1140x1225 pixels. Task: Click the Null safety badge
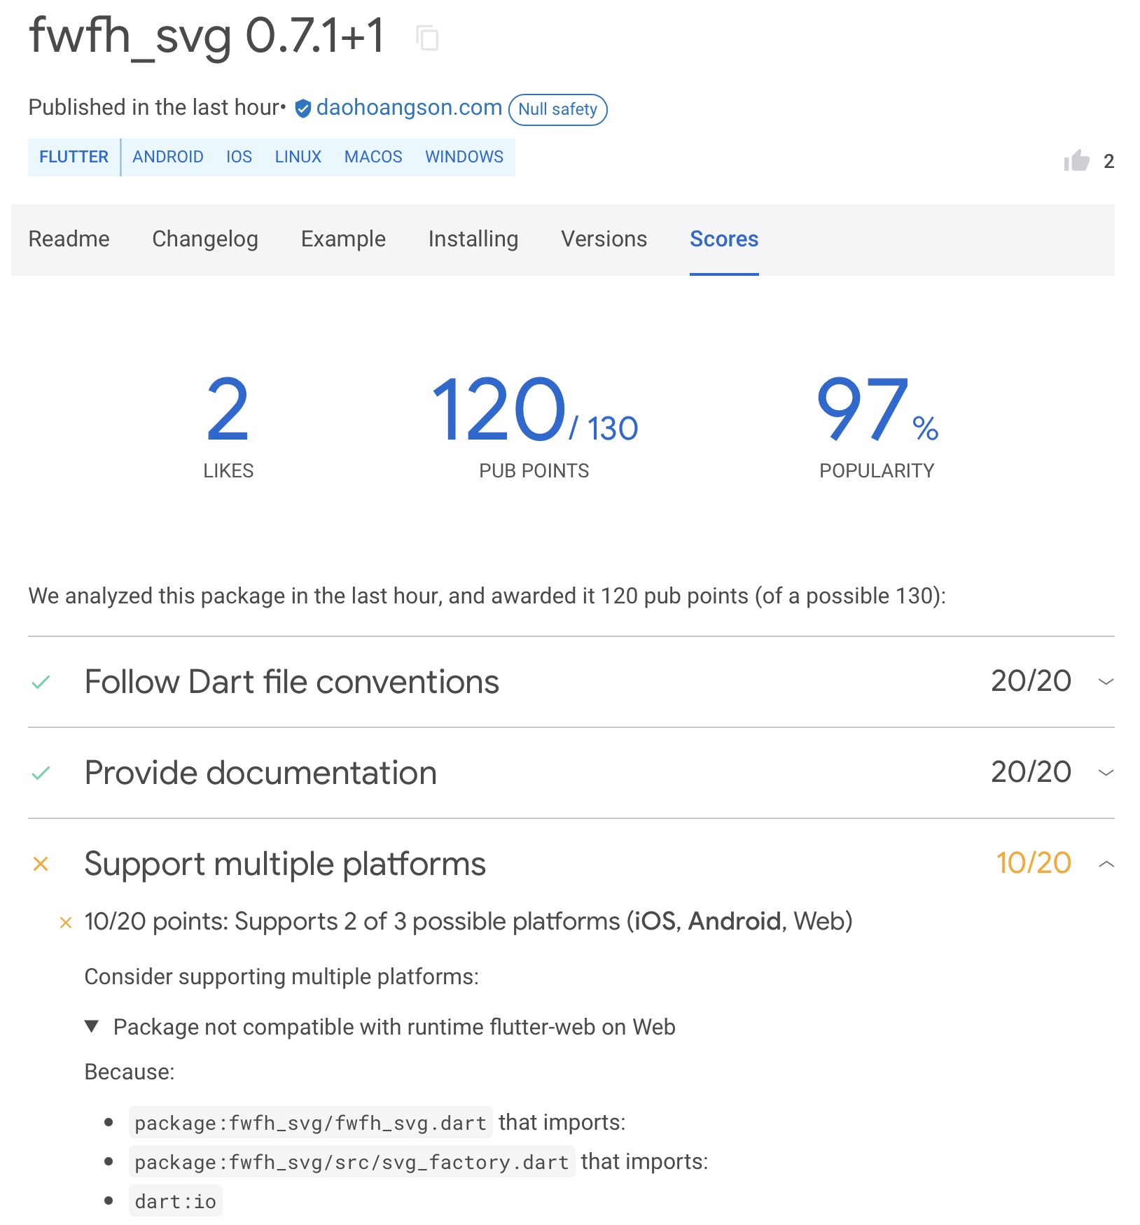[557, 109]
